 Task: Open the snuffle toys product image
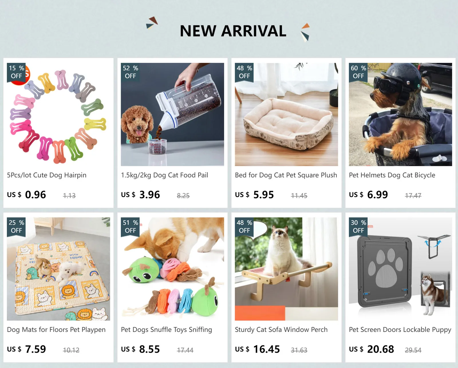pos(172,269)
